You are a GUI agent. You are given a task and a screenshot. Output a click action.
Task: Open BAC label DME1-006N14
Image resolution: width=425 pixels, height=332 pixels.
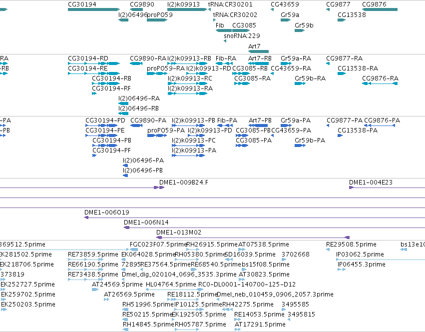coord(146,222)
